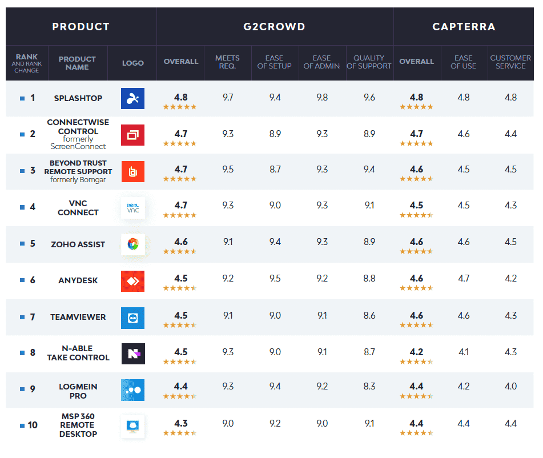Image resolution: width=543 pixels, height=458 pixels.
Task: Click the blue rank-change marker beside rank 5
Action: pyautogui.click(x=22, y=243)
